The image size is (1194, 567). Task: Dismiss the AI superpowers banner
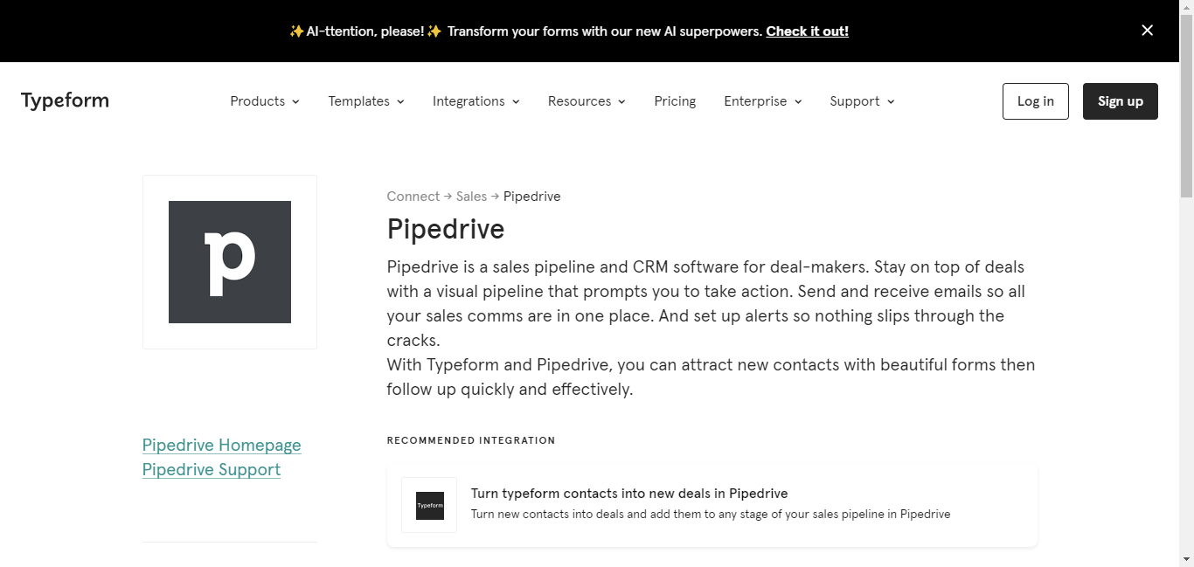1147,31
